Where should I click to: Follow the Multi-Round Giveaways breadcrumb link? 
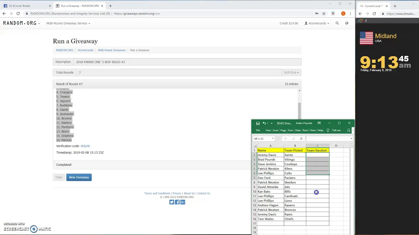point(112,50)
